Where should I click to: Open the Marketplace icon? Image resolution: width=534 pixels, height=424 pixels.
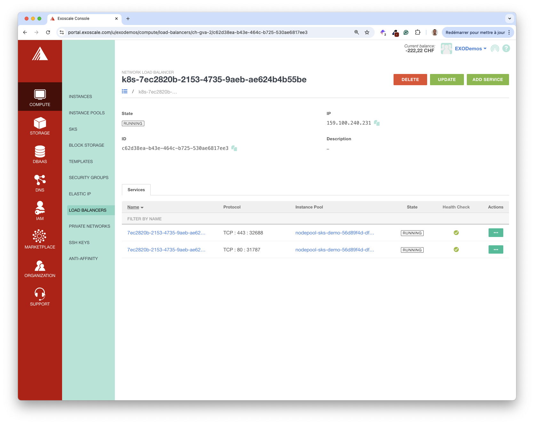tap(40, 236)
